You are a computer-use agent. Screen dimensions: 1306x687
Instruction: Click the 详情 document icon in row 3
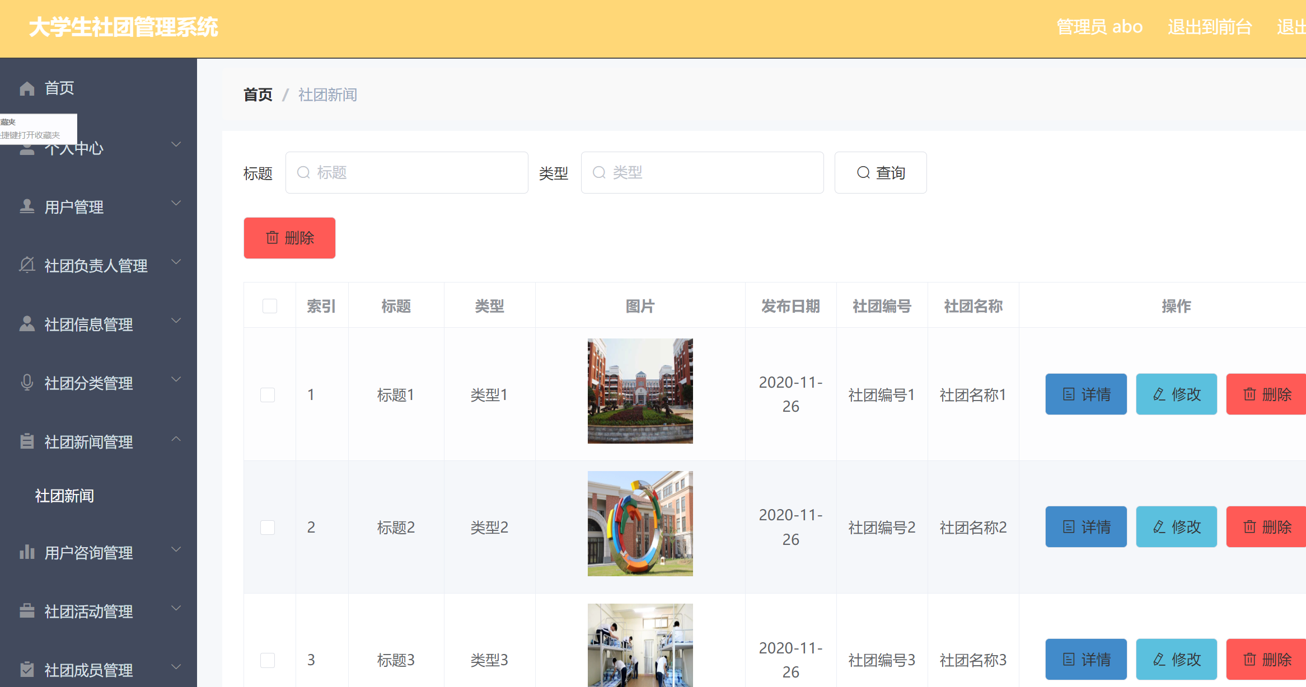click(1069, 660)
